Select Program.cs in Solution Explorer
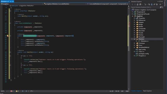The height and width of the screenshot is (94, 167). (142, 56)
